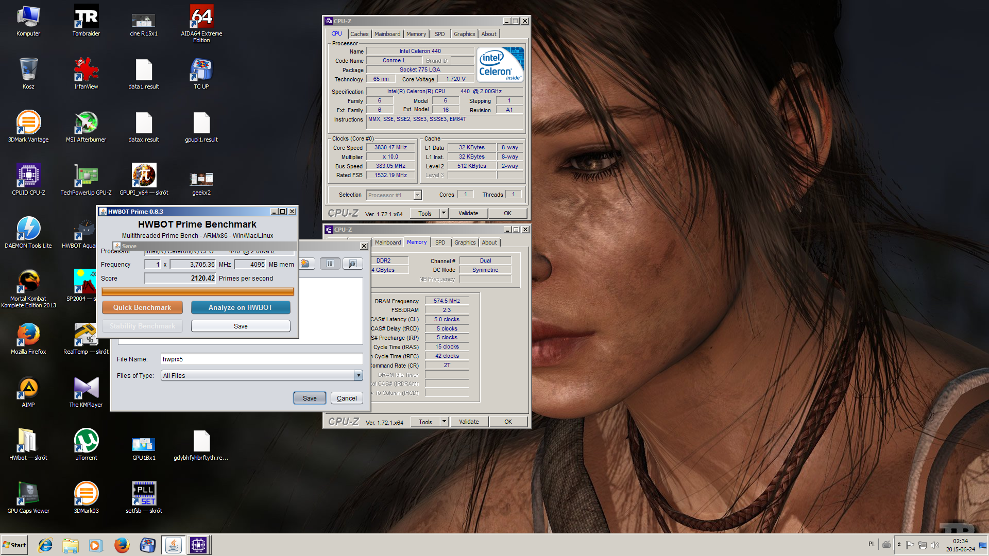989x556 pixels.
Task: Open Internet Explorer from the taskbar
Action: coord(45,545)
